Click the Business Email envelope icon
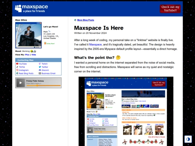 tap(40, 74)
